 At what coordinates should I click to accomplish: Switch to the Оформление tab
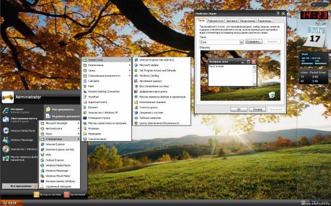[x=247, y=21]
